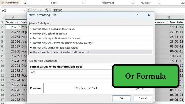This screenshot has height=104, width=185.
Task: Click the 'Payment Due Date' header cell
Action: 169,22
